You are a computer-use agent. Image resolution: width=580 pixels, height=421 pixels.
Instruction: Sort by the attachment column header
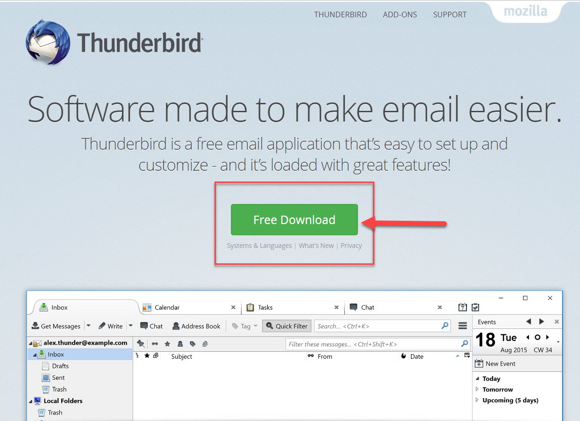156,356
